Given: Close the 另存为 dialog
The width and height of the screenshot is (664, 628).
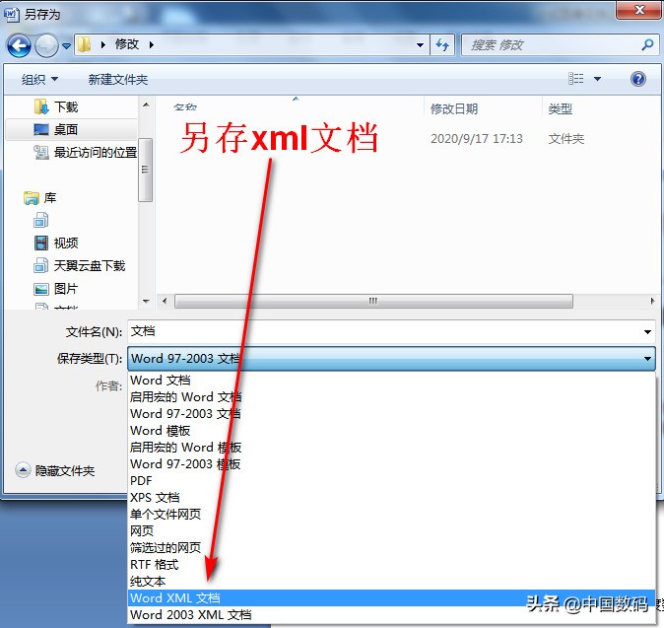Looking at the screenshot, I should coord(638,10).
